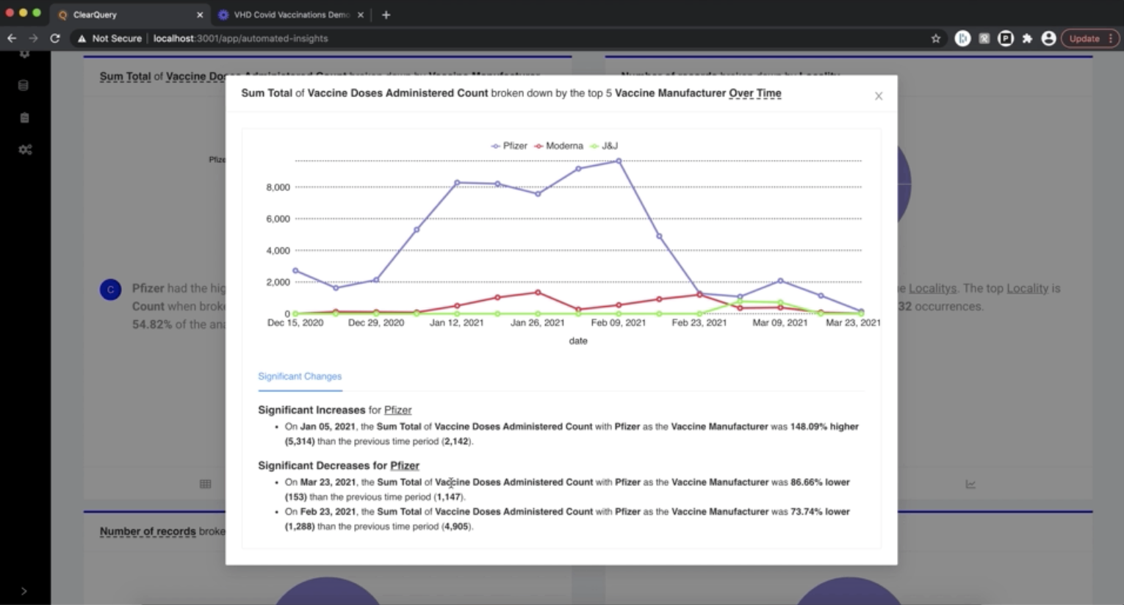This screenshot has width=1124, height=605.
Task: Click the '148.09% higher' text
Action: coord(824,427)
